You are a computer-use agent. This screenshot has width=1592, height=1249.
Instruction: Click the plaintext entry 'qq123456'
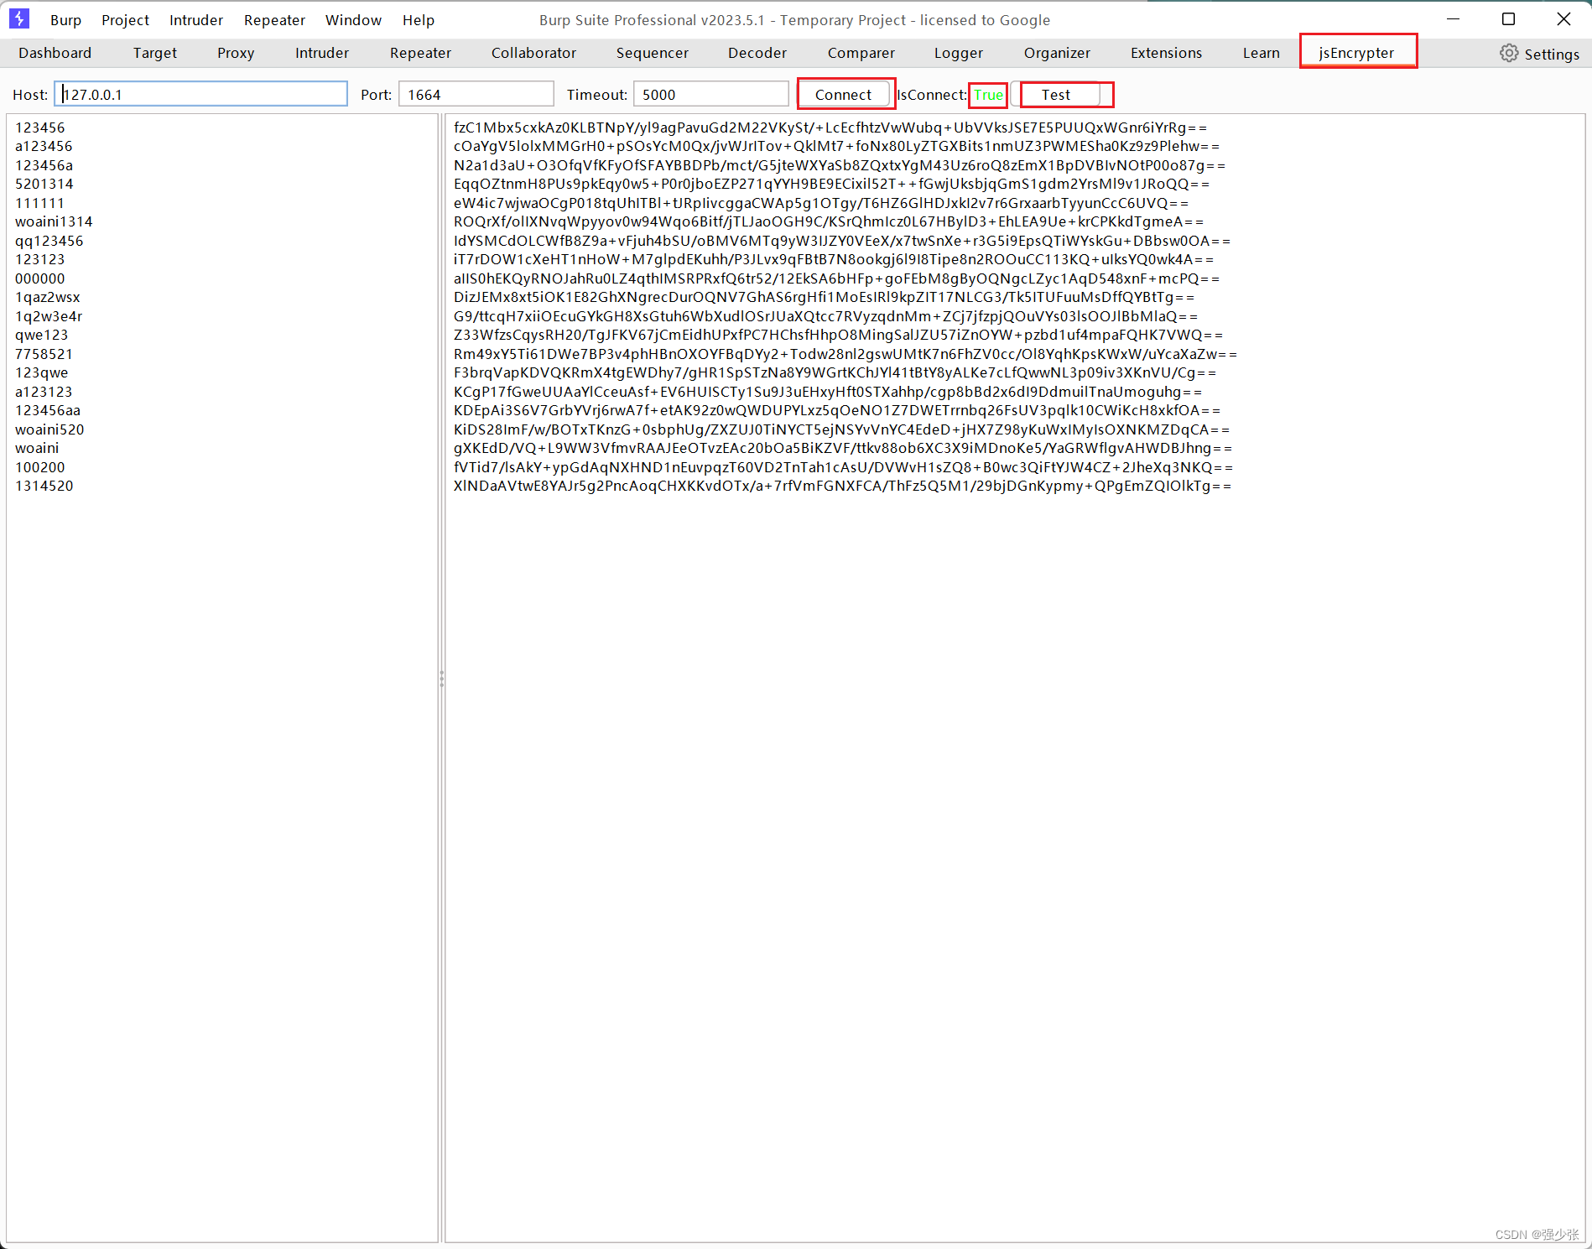49,241
